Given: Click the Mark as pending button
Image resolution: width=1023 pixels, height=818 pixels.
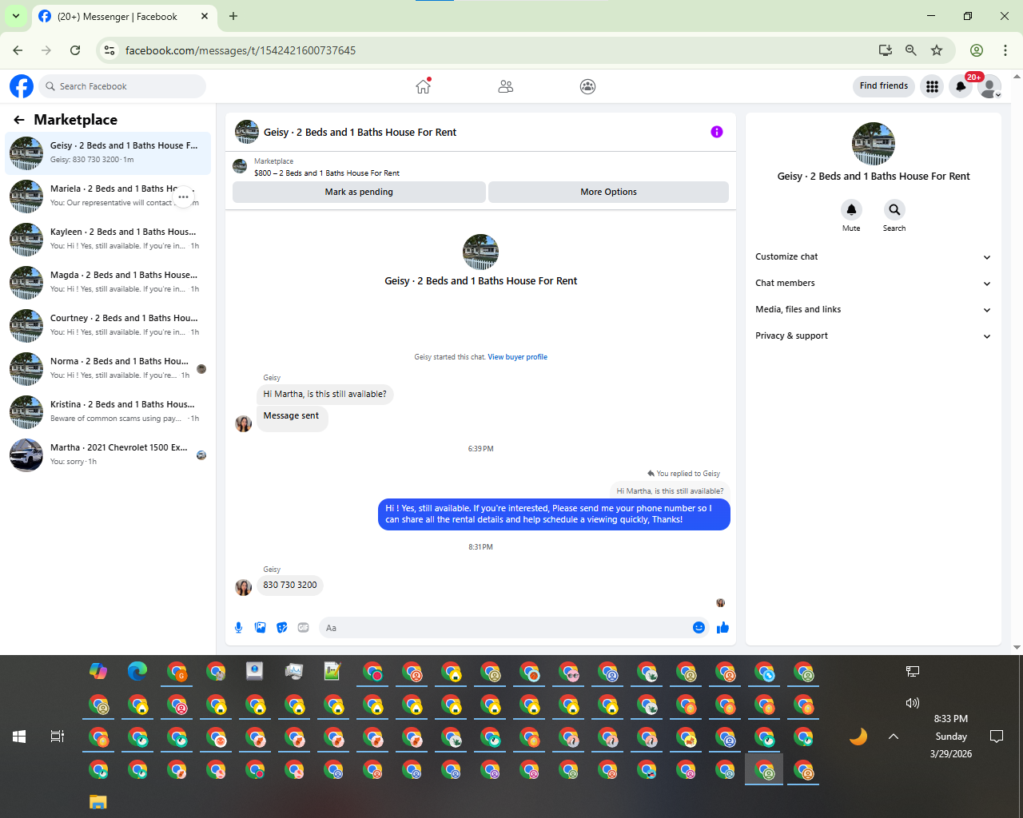Looking at the screenshot, I should pos(359,192).
